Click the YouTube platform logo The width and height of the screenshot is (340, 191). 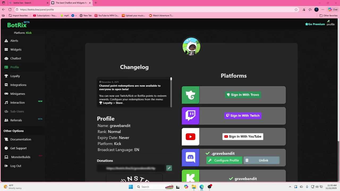(x=190, y=137)
